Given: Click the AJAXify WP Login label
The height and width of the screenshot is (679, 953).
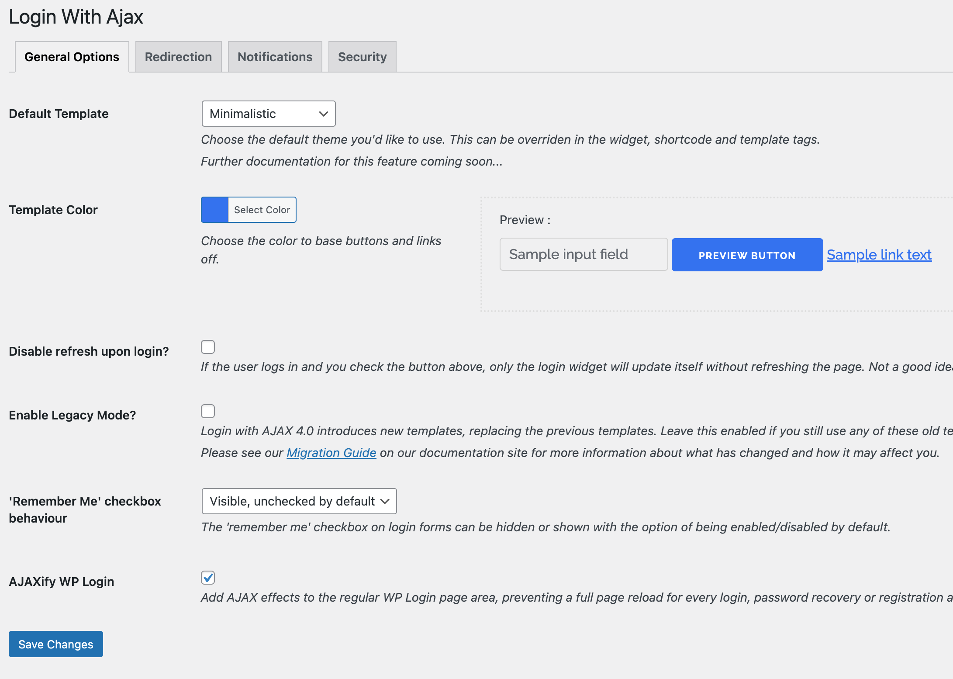Looking at the screenshot, I should click(x=62, y=582).
